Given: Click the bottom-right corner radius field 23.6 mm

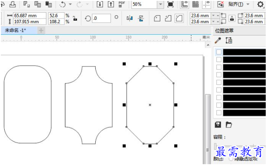Looking at the screenshot, I should [254, 22].
